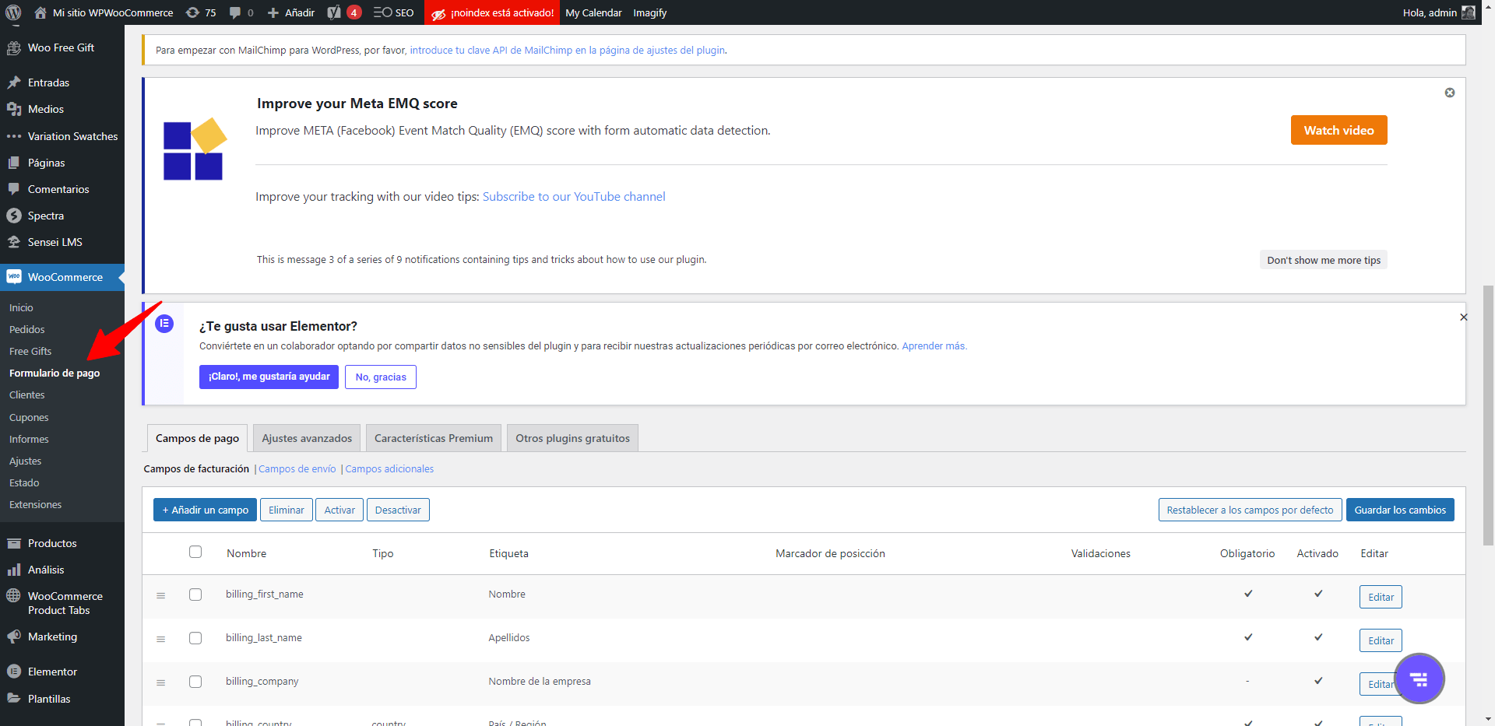The height and width of the screenshot is (726, 1495).
Task: Open the Marketing megaphone icon
Action: coord(14,637)
